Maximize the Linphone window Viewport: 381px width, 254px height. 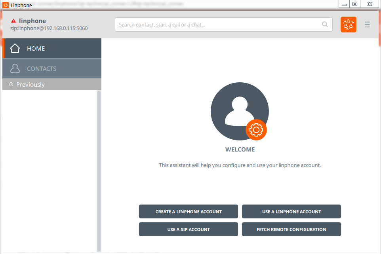355,4
